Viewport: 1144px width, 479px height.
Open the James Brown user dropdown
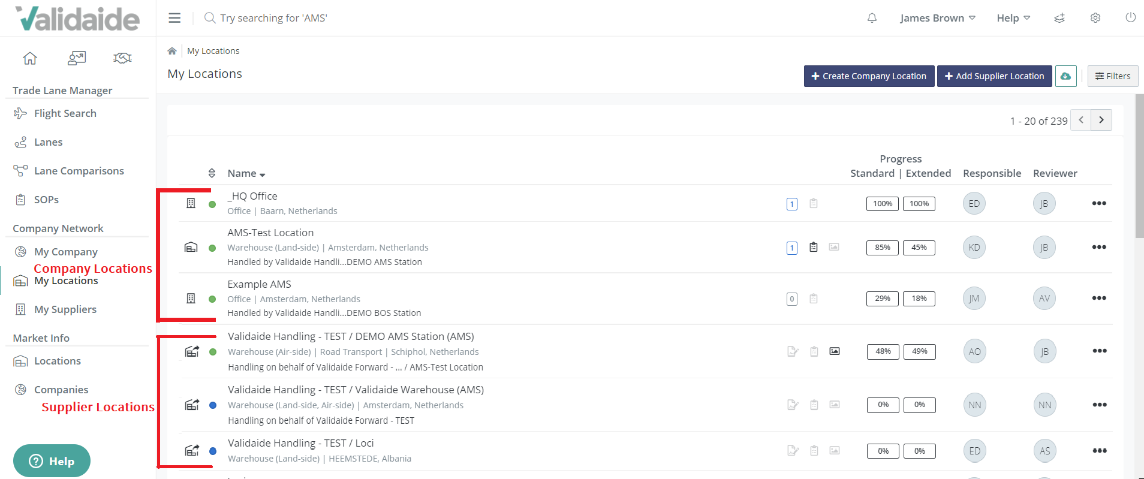tap(937, 18)
